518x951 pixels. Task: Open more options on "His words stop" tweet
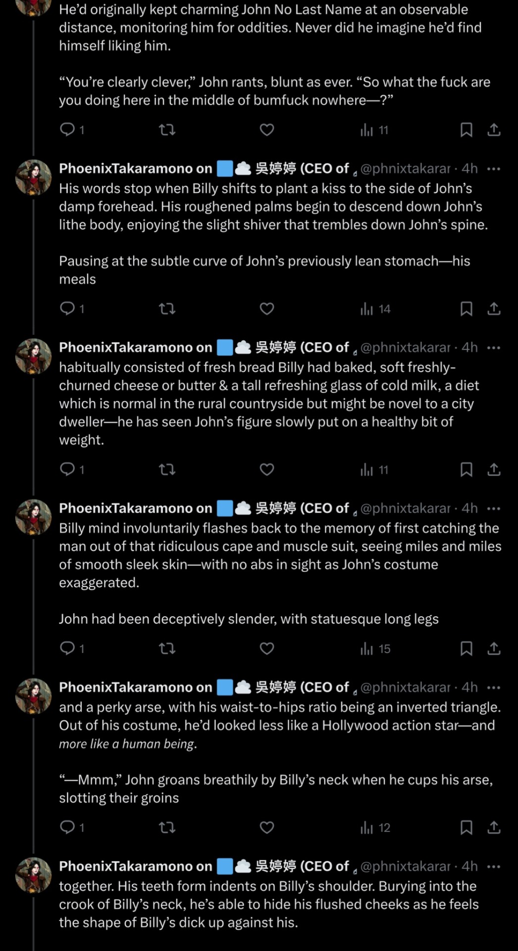[x=494, y=168]
